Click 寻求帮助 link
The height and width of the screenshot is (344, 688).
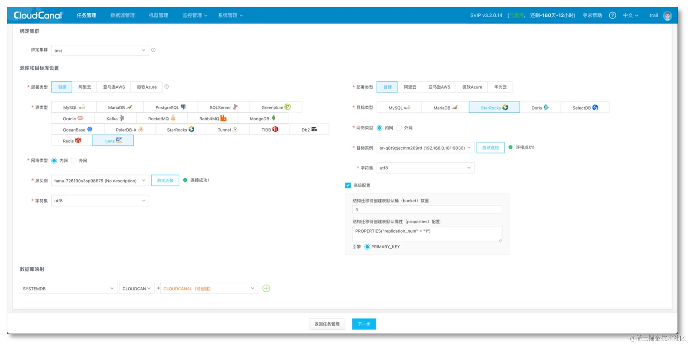(x=592, y=15)
